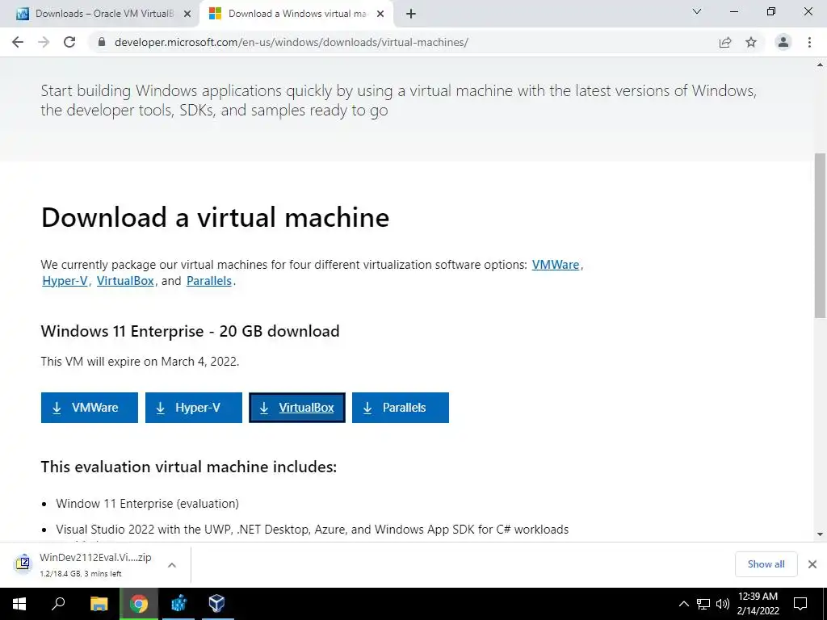The image size is (827, 620).
Task: Click scrollbar up arrow
Action: point(820,65)
